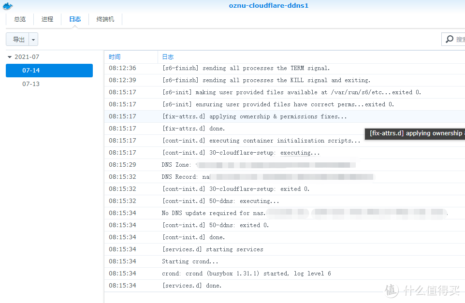Open the 总览 tab
The height and width of the screenshot is (303, 465).
tap(20, 19)
